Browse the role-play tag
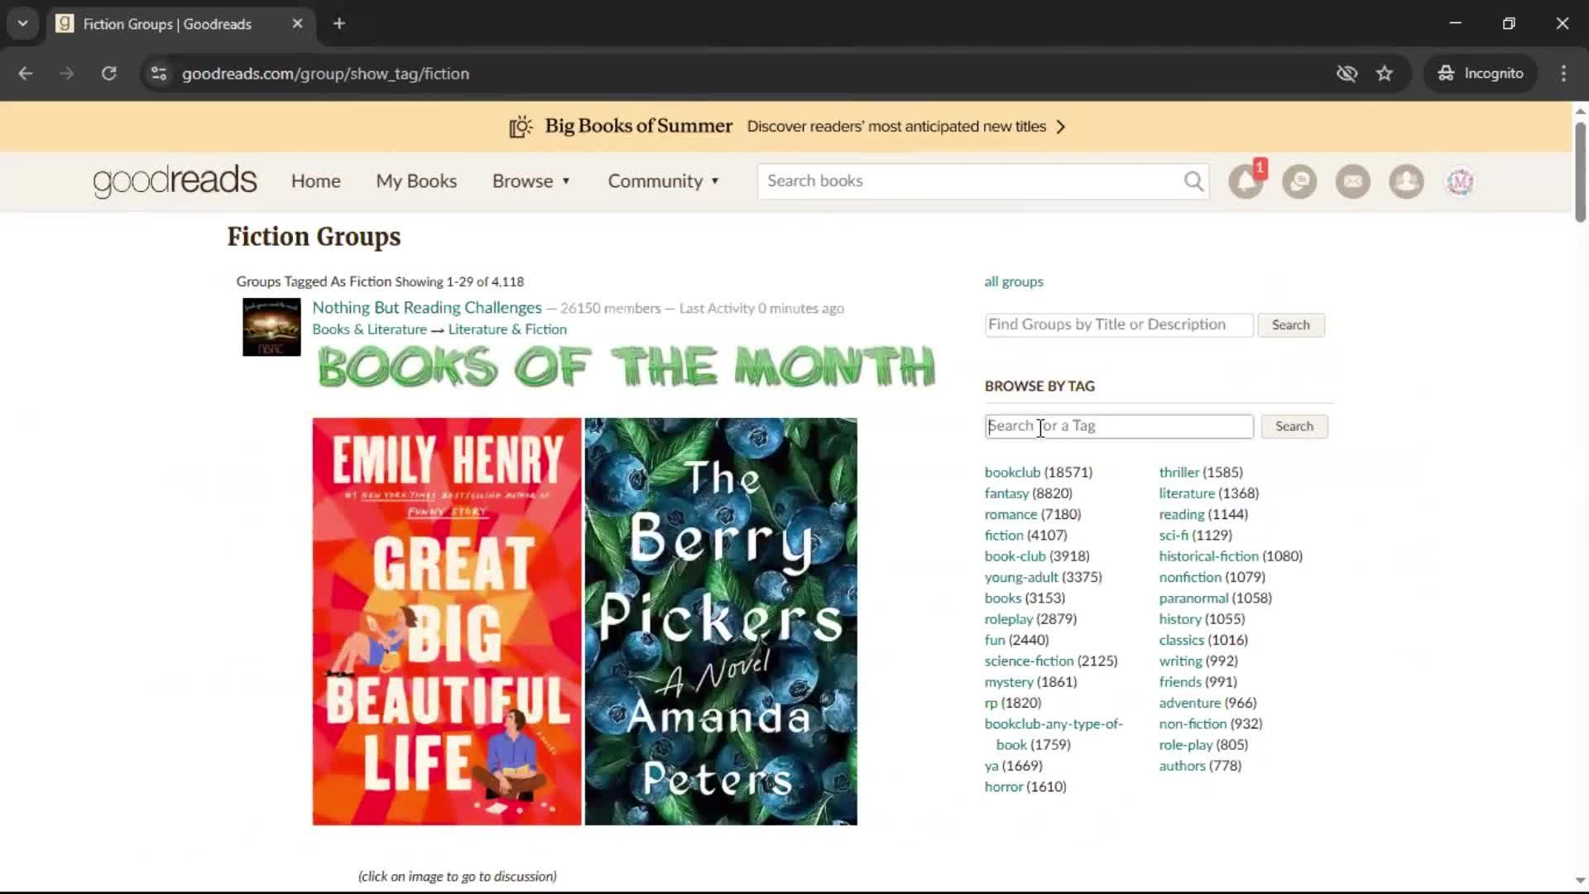The image size is (1589, 894). pyautogui.click(x=1185, y=745)
